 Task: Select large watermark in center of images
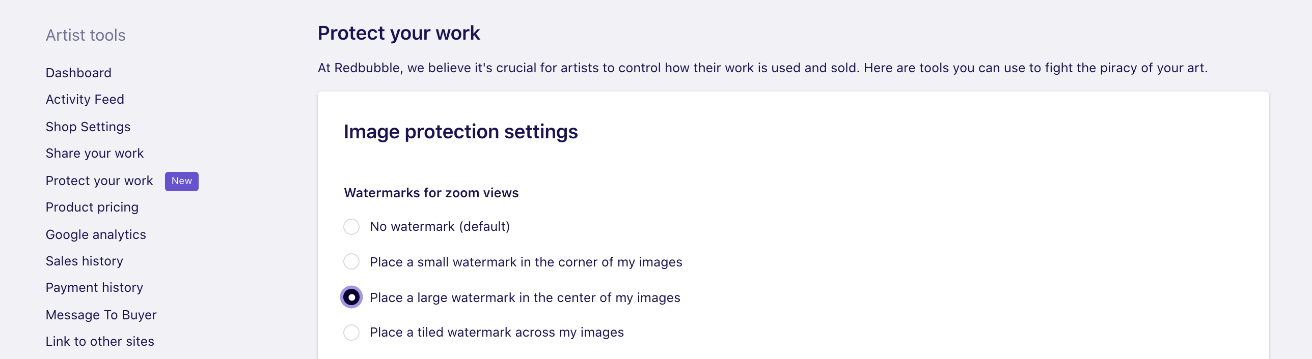351,297
